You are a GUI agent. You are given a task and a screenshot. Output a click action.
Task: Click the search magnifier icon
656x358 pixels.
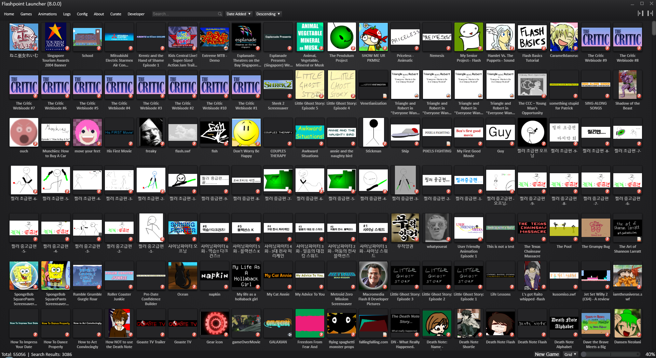[x=220, y=14]
